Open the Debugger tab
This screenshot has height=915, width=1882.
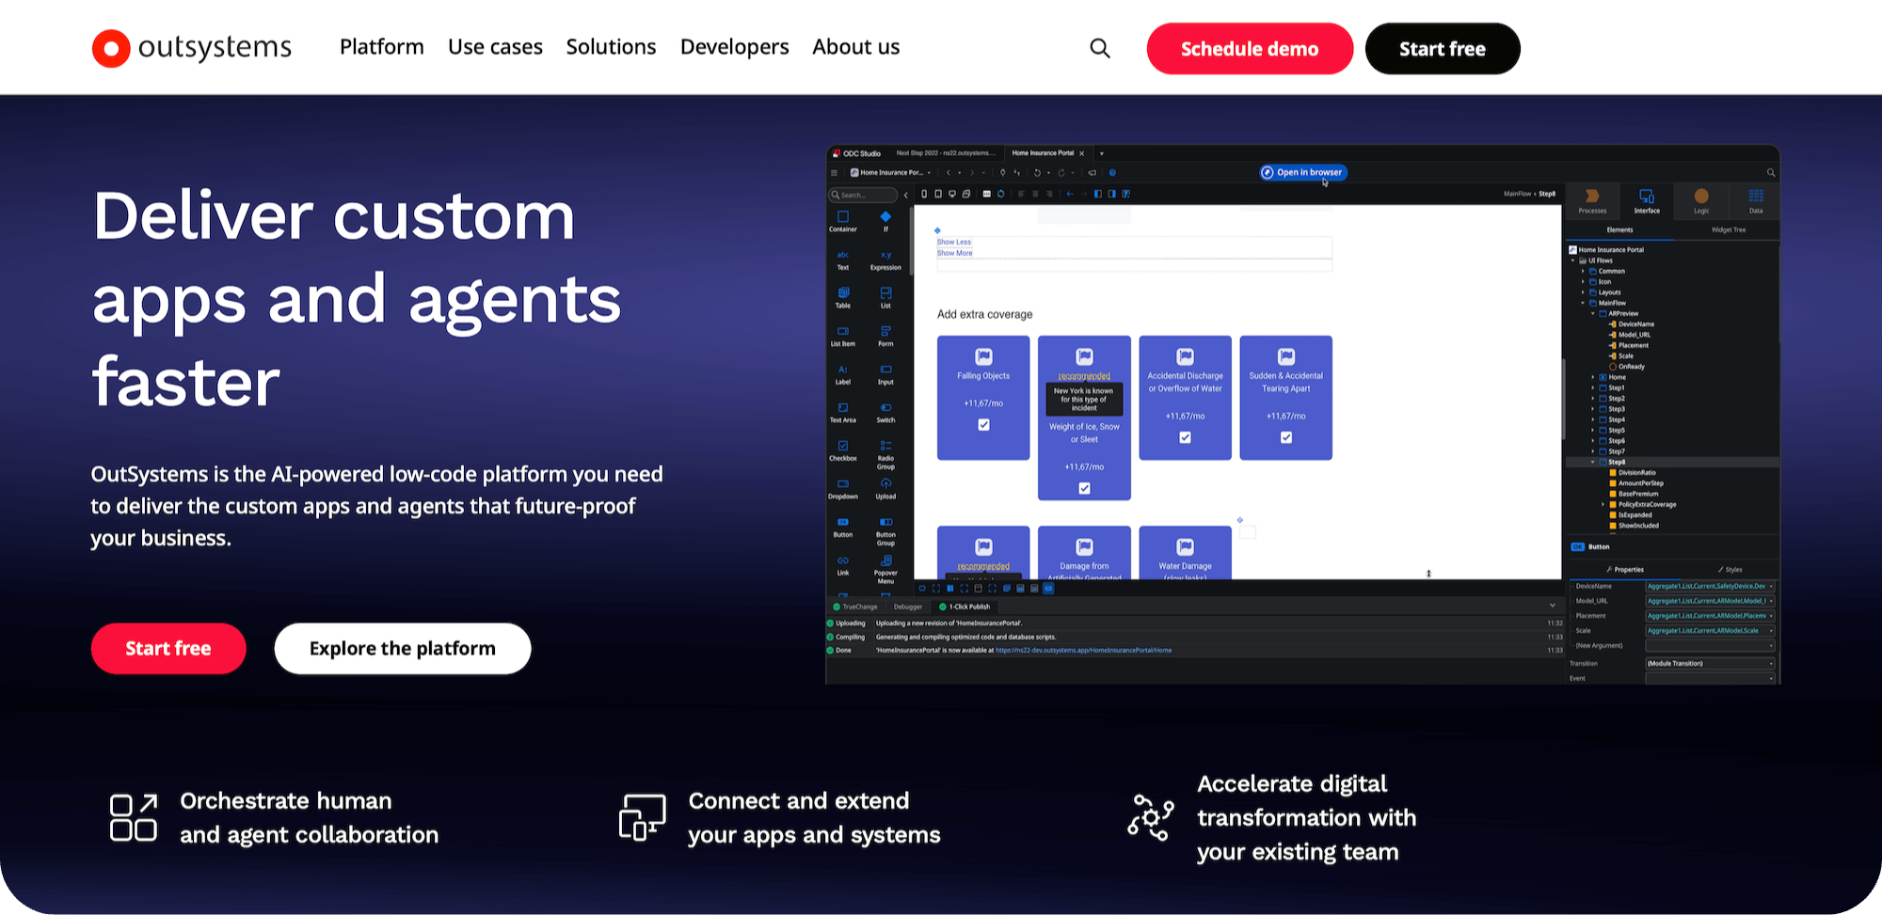(x=908, y=607)
